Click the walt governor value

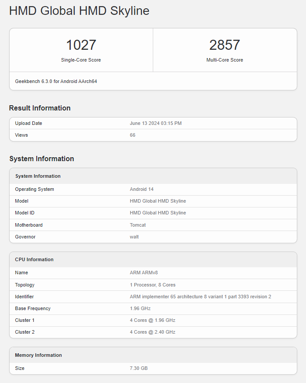134,237
